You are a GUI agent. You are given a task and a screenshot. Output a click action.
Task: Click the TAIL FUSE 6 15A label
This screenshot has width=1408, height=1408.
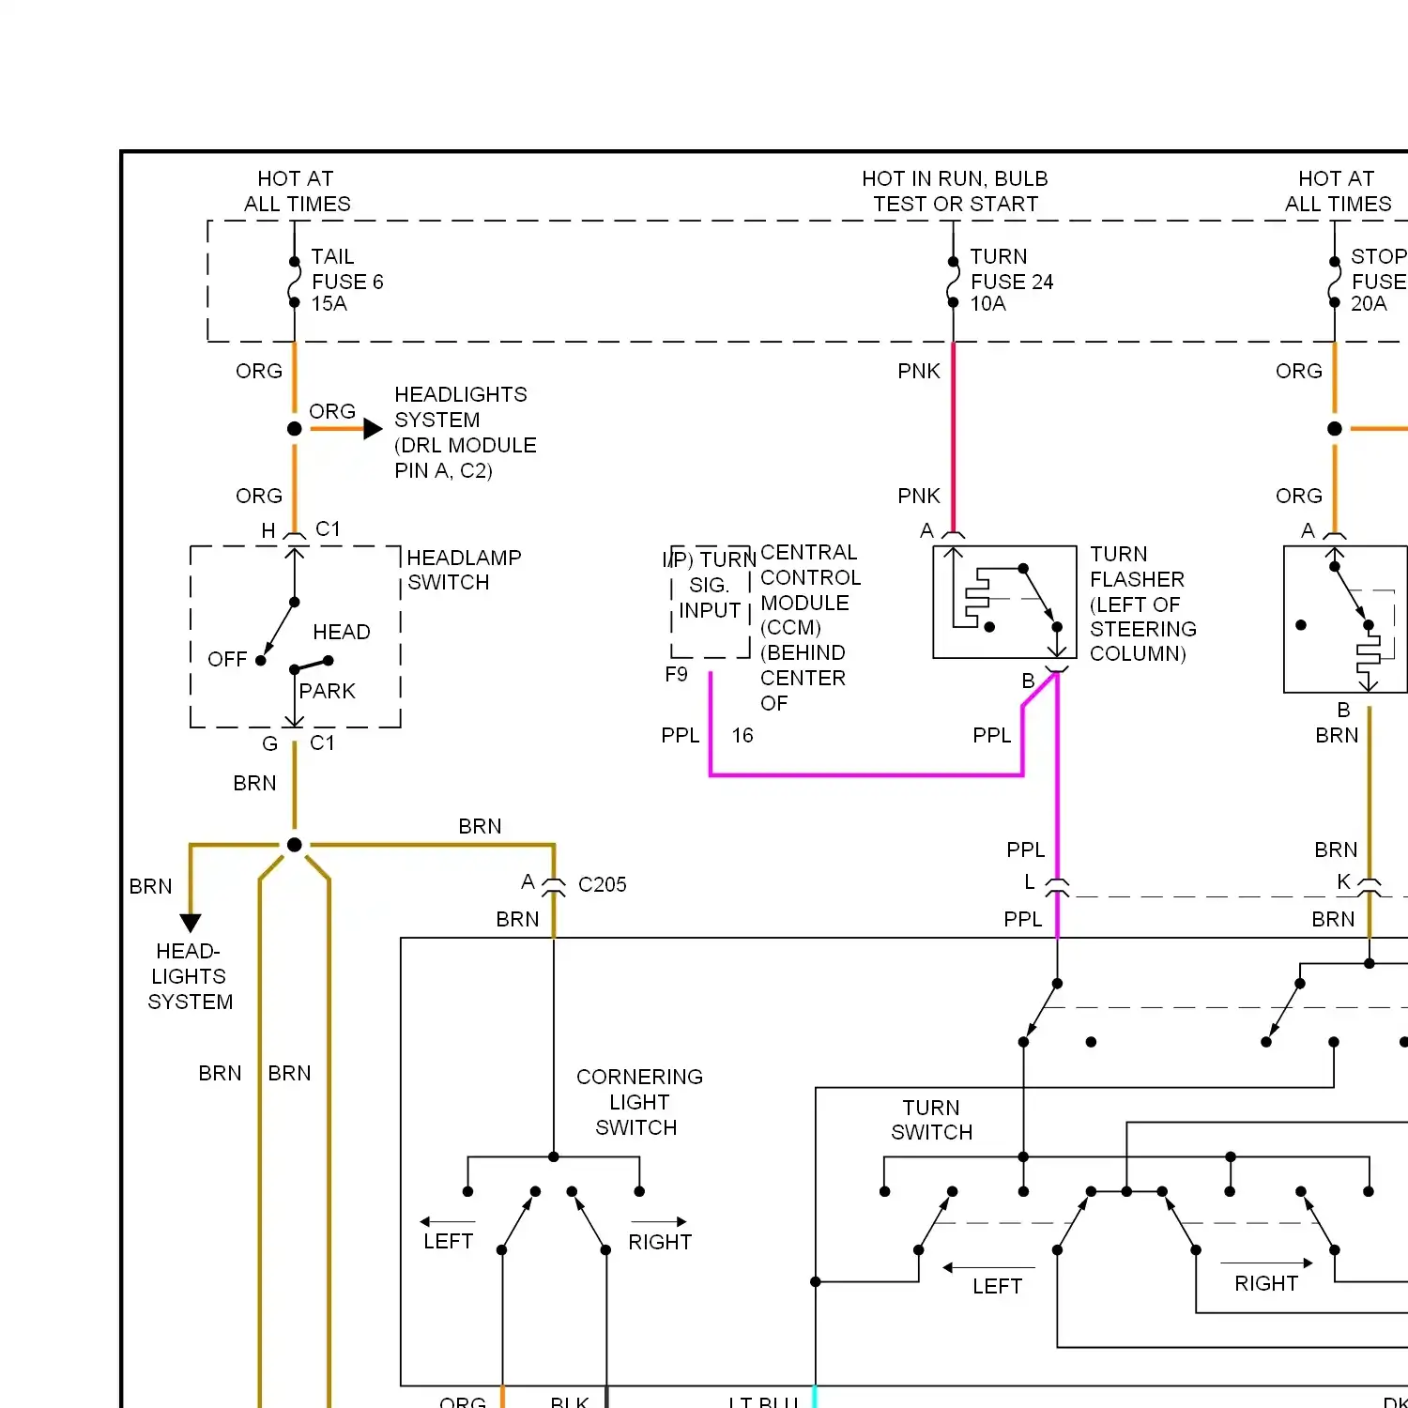coord(347,281)
